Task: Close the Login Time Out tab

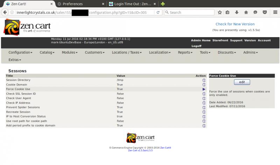Action: point(155,4)
